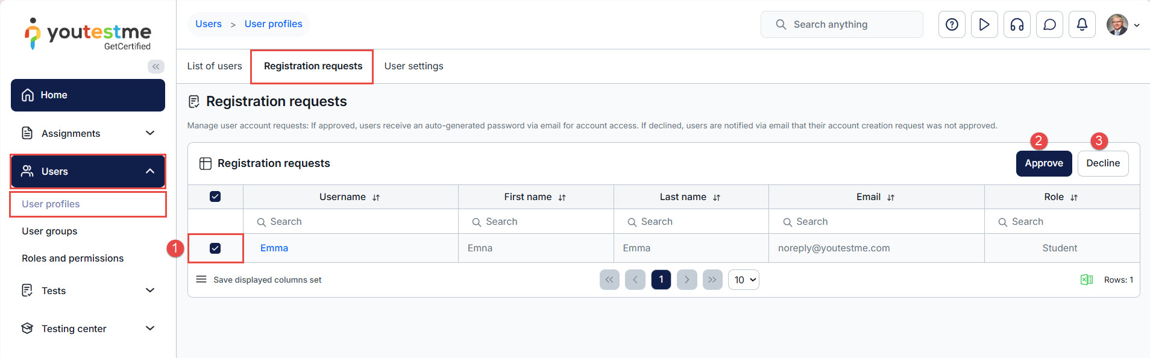1150x358 pixels.
Task: Open the notifications bell icon
Action: [x=1082, y=25]
